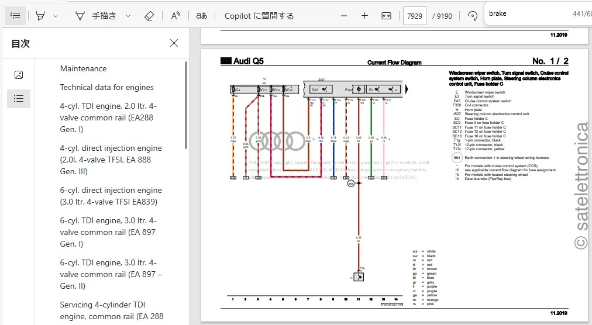Screen dimensions: 592x325
Task: Switch to page thumbnails view
Action: click(19, 75)
